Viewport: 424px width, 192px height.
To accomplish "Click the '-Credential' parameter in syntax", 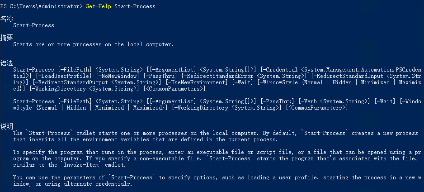I will (x=280, y=70).
